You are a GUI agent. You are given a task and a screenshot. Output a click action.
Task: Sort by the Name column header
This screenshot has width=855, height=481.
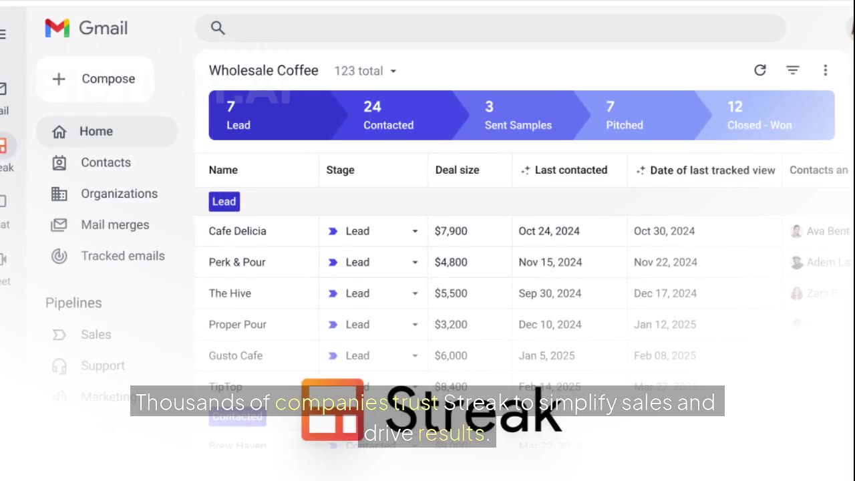click(x=223, y=170)
